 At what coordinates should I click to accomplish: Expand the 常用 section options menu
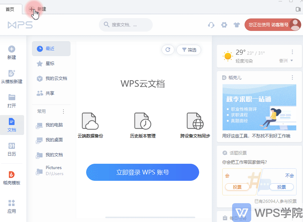tap(63, 111)
